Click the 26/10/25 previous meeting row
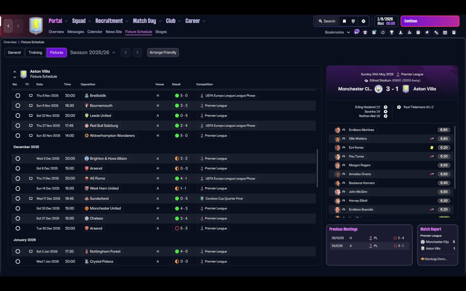This screenshot has height=291, width=466. tap(369, 238)
